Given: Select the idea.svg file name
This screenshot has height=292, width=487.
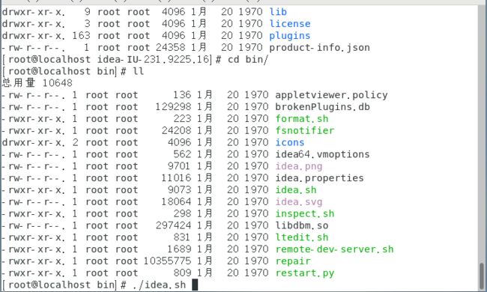Looking at the screenshot, I should 299,201.
